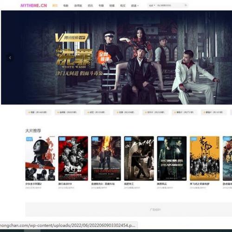Click the 潜行者2019 title link
The width and height of the screenshot is (232, 232).
(x=65, y=184)
